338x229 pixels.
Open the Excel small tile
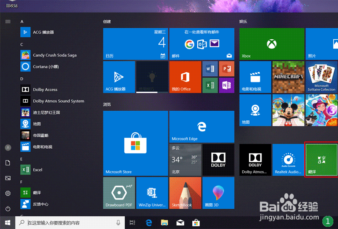tap(210, 85)
